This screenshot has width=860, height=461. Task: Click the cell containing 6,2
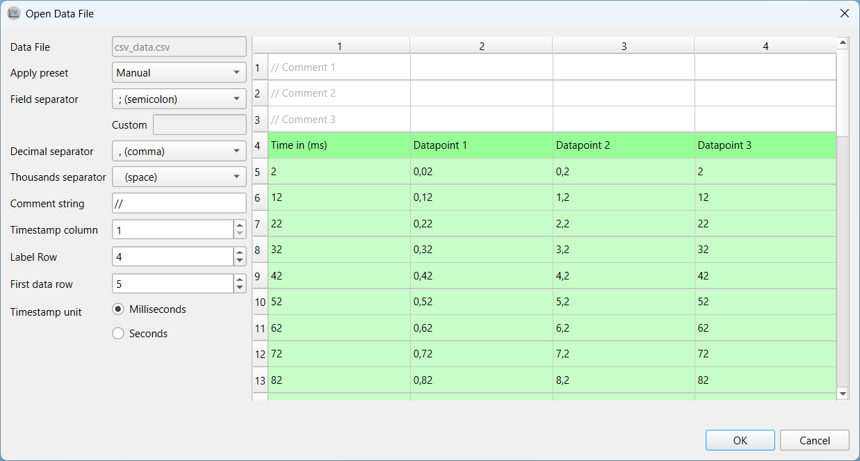(x=624, y=328)
